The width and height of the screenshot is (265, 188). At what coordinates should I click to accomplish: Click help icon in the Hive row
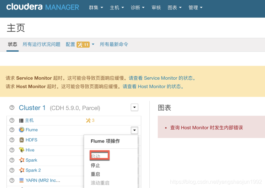(12, 150)
